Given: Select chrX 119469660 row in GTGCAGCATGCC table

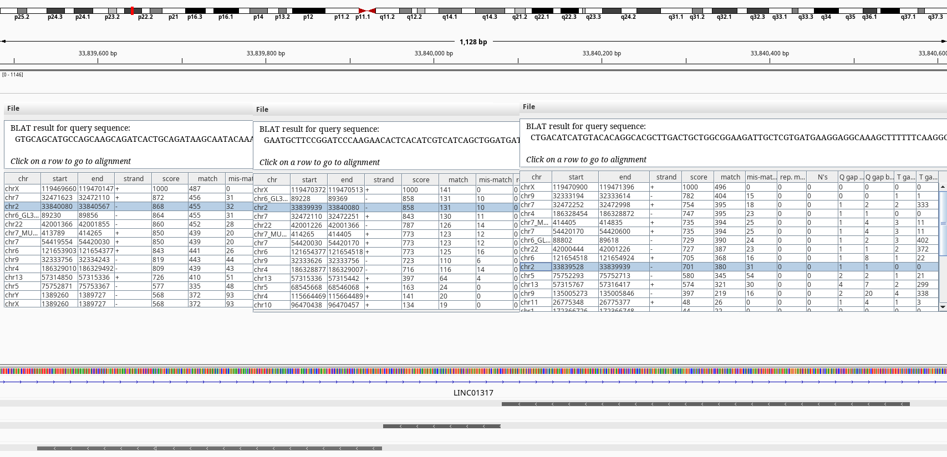Looking at the screenshot, I should click(129, 188).
